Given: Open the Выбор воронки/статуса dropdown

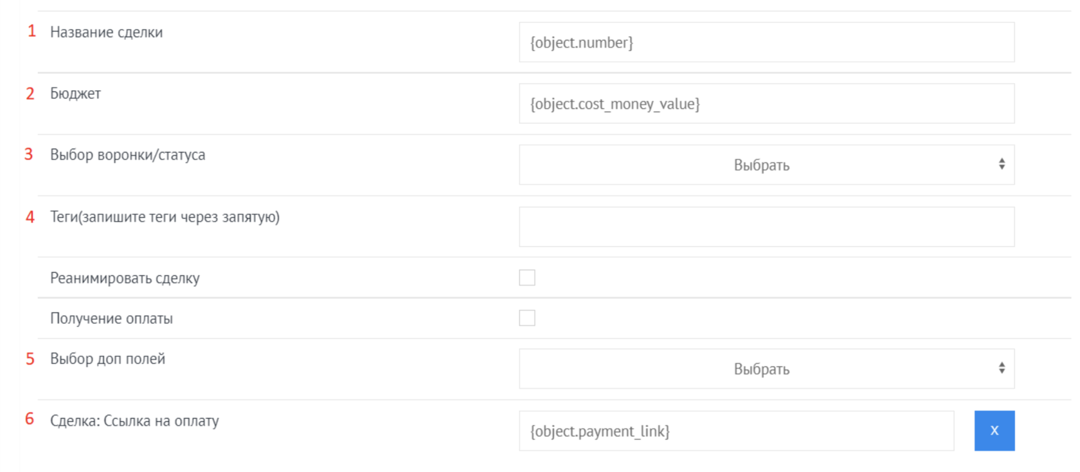Looking at the screenshot, I should (766, 165).
